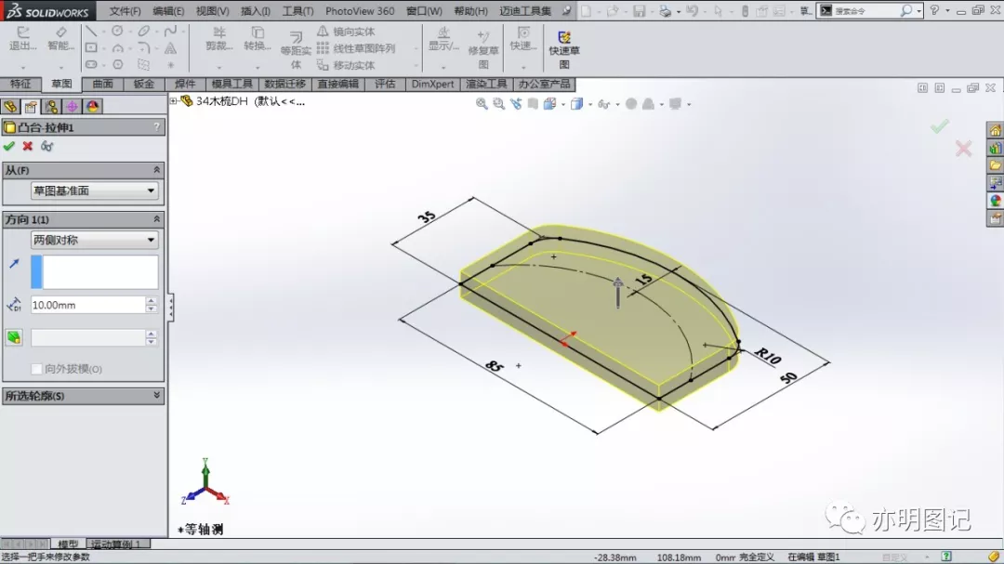Select the Smart Dimension tool
This screenshot has width=1004, height=564.
[60, 38]
